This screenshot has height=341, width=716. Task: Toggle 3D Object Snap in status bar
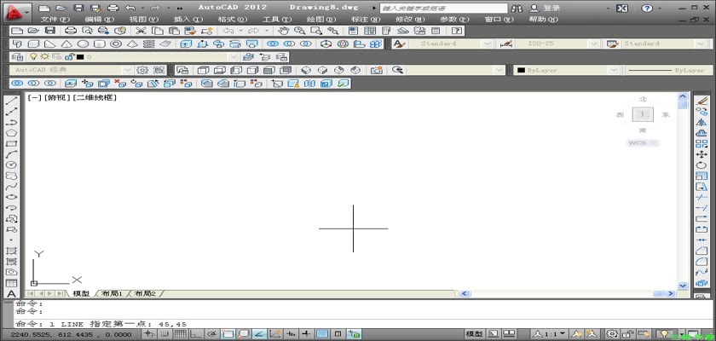click(x=243, y=334)
